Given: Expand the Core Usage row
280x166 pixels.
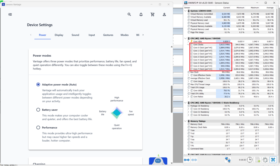Looking at the screenshot, I should [188, 81].
